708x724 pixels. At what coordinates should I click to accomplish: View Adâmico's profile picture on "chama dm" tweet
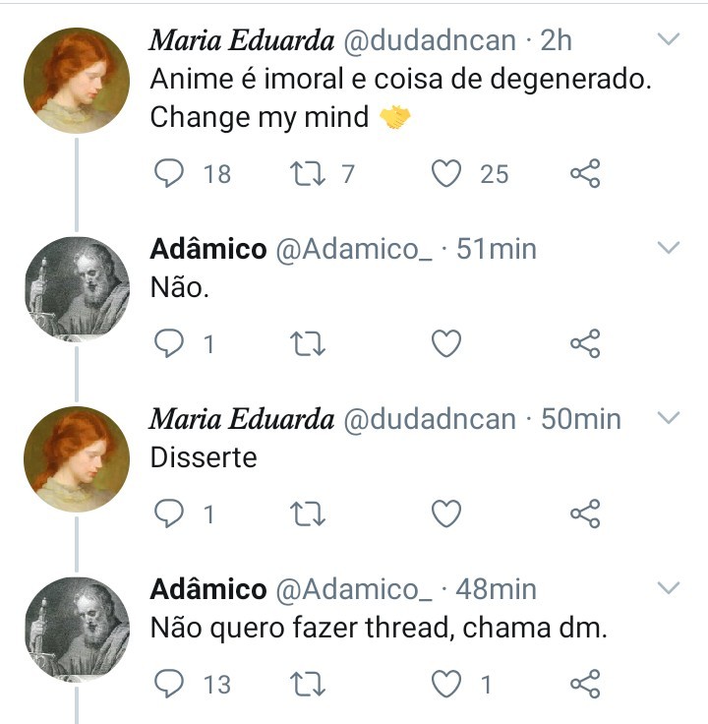tap(77, 630)
